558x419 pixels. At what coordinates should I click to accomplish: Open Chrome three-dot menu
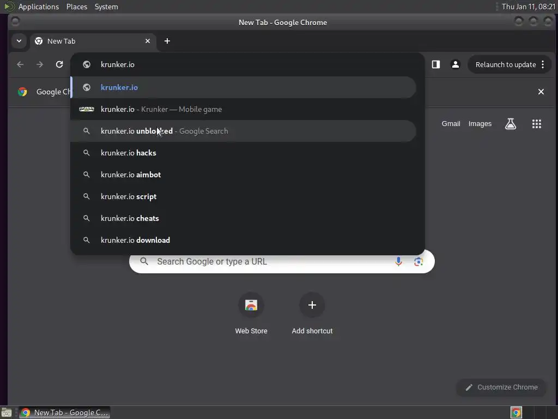click(543, 64)
